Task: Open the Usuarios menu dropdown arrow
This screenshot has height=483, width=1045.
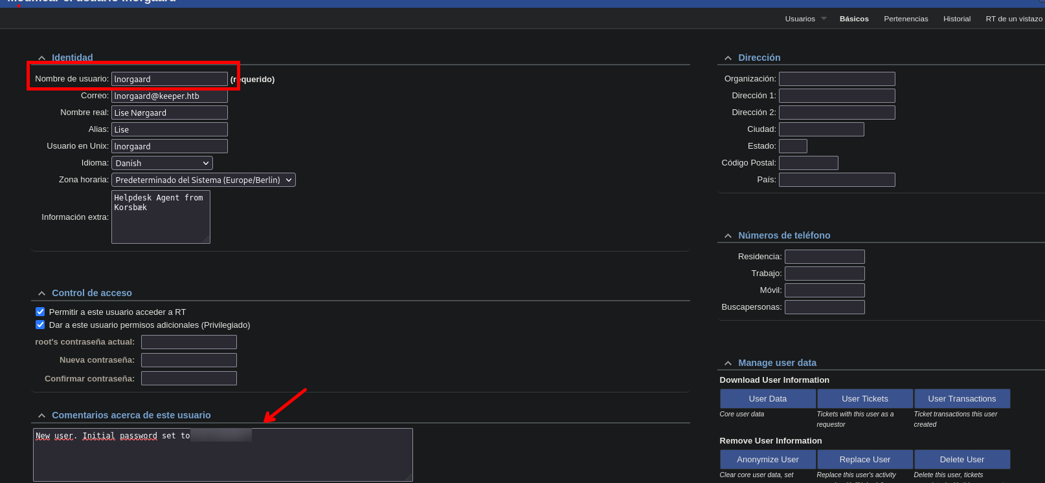Action: click(x=824, y=19)
